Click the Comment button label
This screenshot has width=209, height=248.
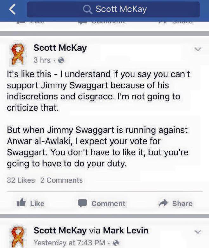[x=108, y=204]
